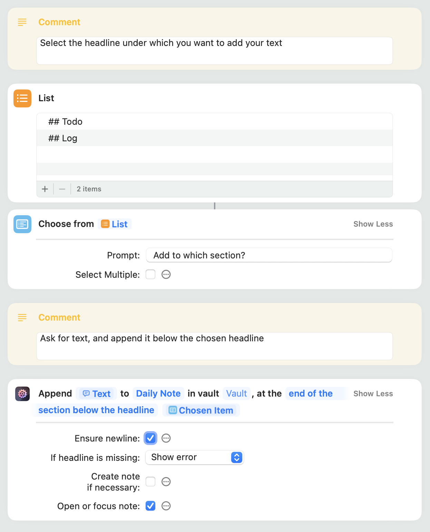
Task: Open options beside Ensure newline checkbox
Action: point(166,438)
